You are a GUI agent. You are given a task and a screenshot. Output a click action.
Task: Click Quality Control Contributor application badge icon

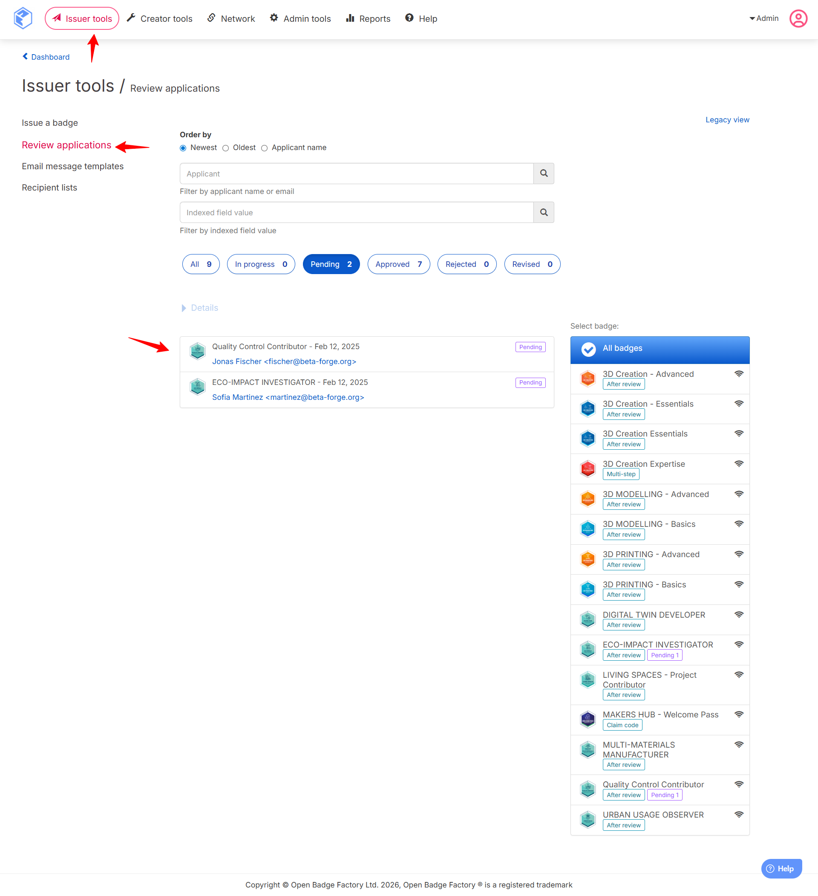197,351
